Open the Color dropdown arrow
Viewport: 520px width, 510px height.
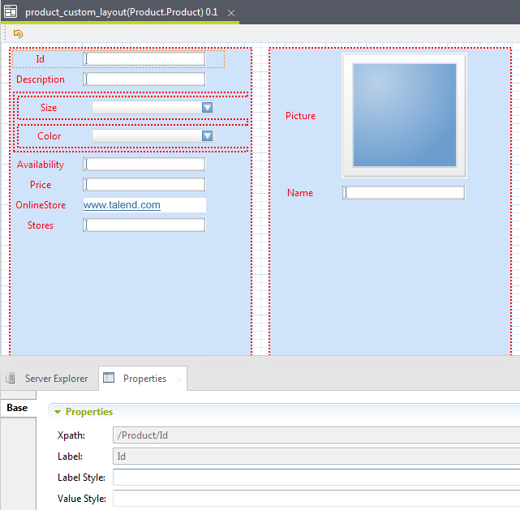click(207, 136)
